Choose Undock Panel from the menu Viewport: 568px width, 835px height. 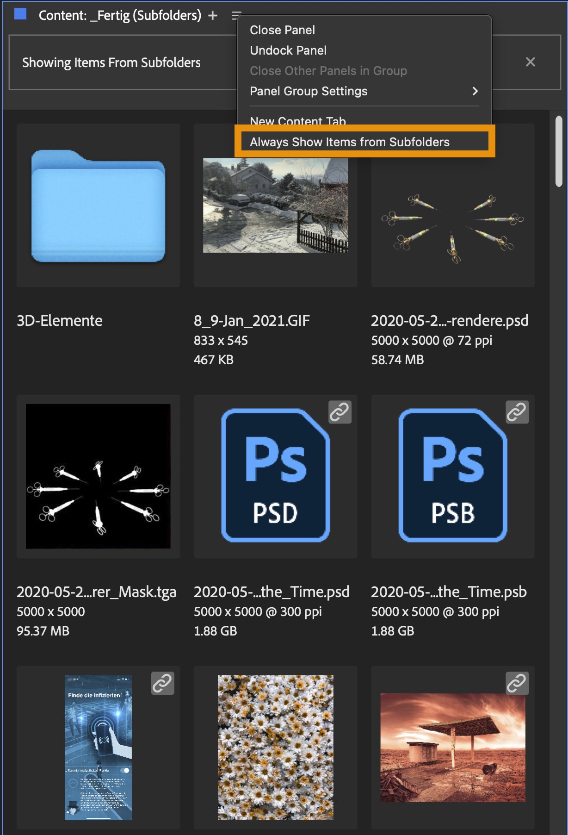point(288,50)
